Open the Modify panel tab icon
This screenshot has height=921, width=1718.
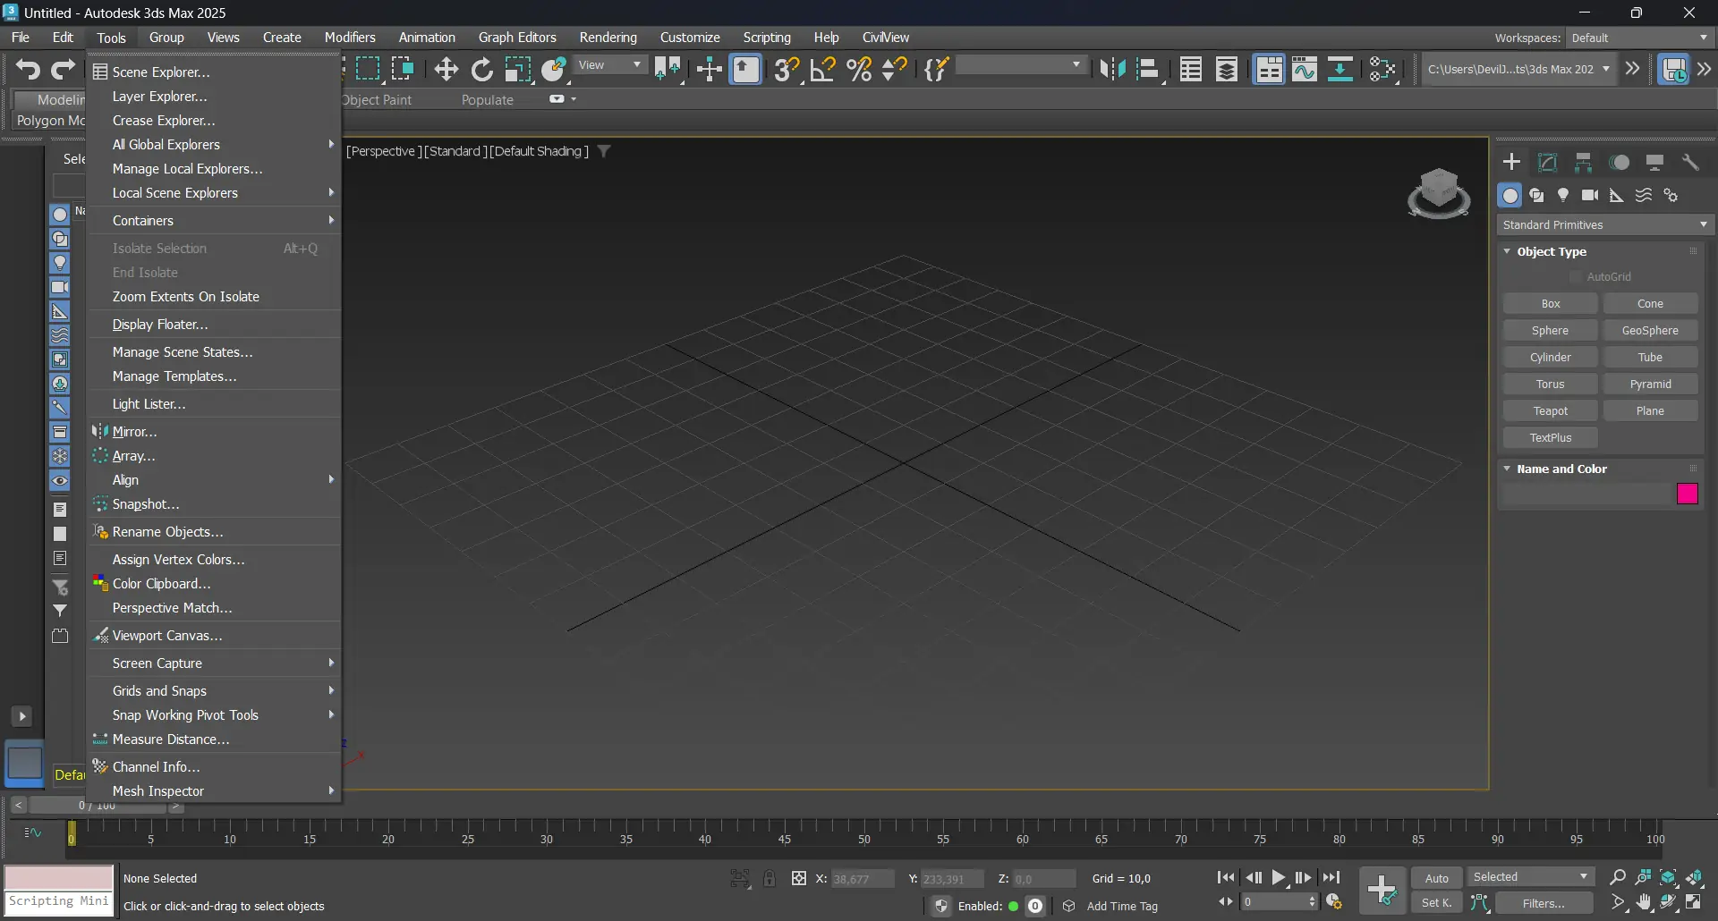(x=1547, y=163)
